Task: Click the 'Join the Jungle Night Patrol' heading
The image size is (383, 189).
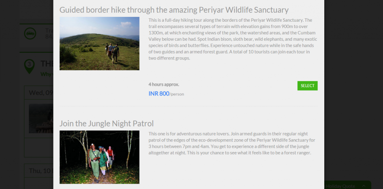Action: [x=107, y=124]
